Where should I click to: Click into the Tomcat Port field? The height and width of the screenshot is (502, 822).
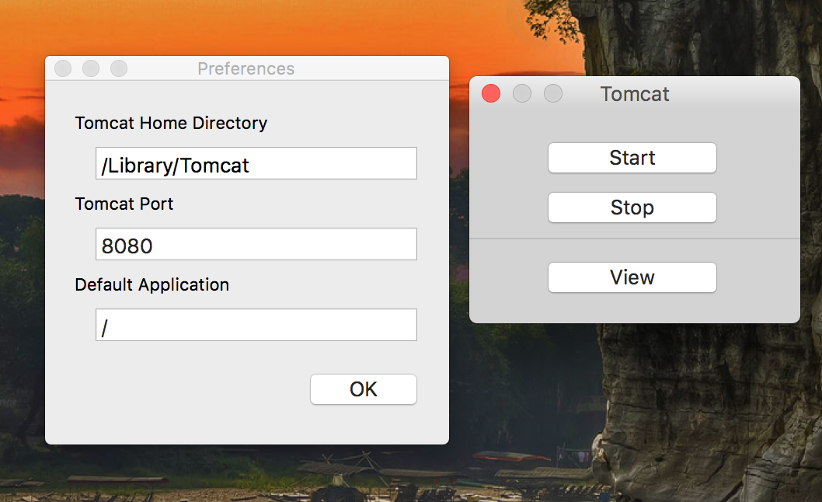pos(256,244)
